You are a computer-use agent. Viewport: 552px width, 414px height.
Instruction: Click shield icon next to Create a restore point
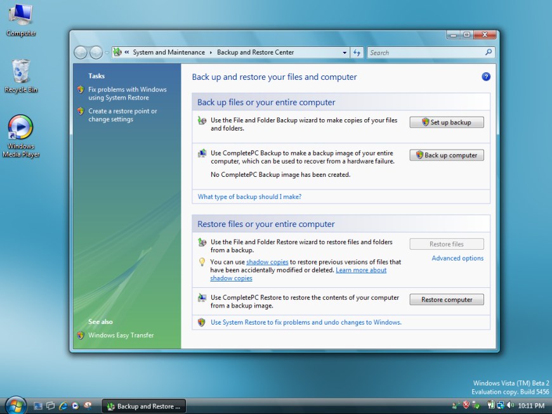(81, 111)
